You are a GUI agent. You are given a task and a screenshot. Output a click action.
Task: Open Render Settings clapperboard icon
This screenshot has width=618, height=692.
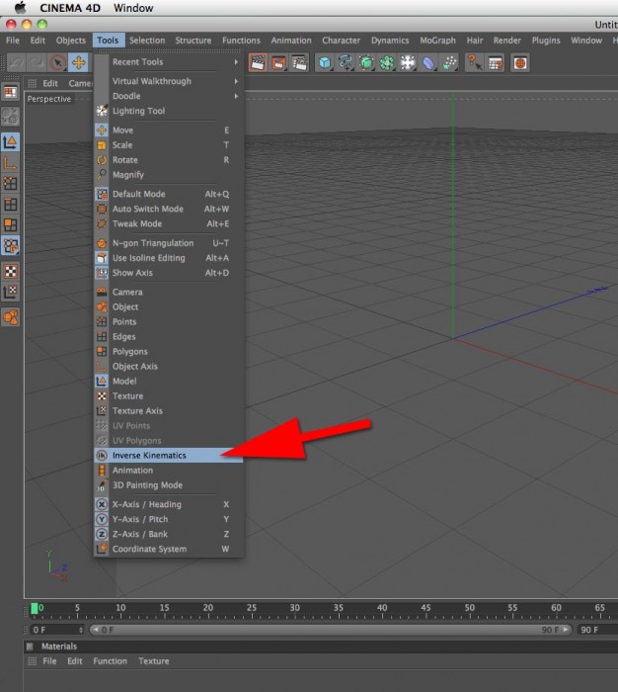(300, 62)
